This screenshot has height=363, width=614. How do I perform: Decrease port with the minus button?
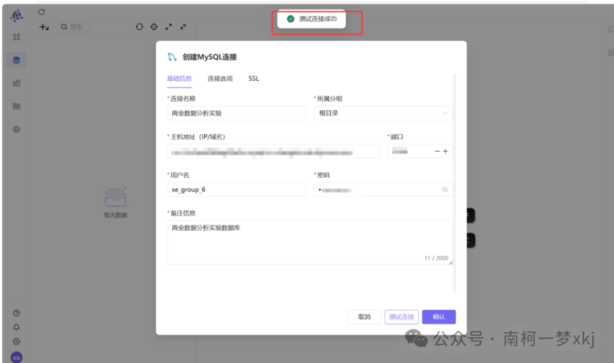point(437,151)
